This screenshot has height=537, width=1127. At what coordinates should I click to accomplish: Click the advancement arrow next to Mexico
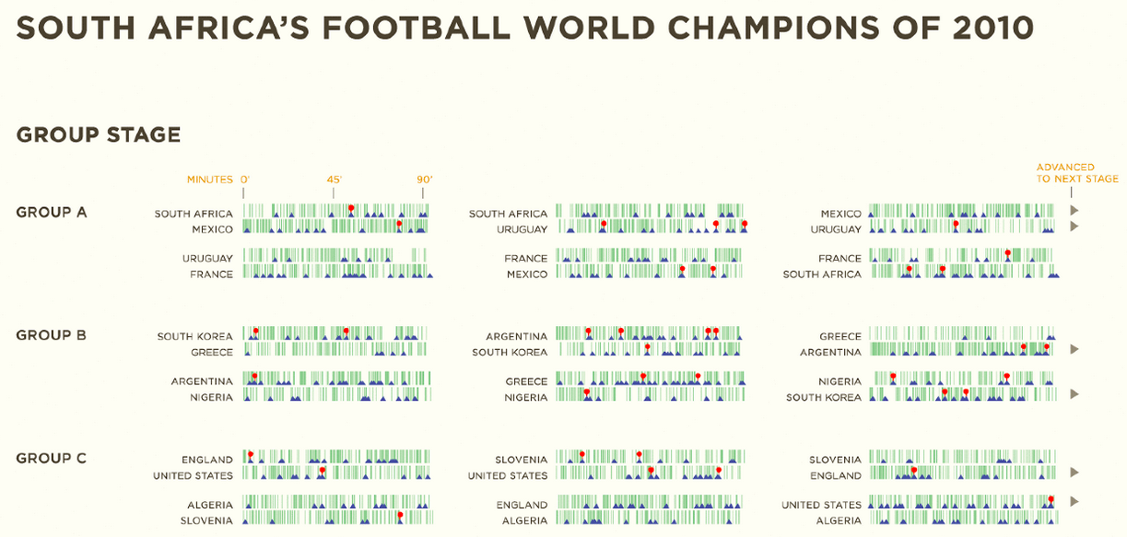coord(1074,211)
